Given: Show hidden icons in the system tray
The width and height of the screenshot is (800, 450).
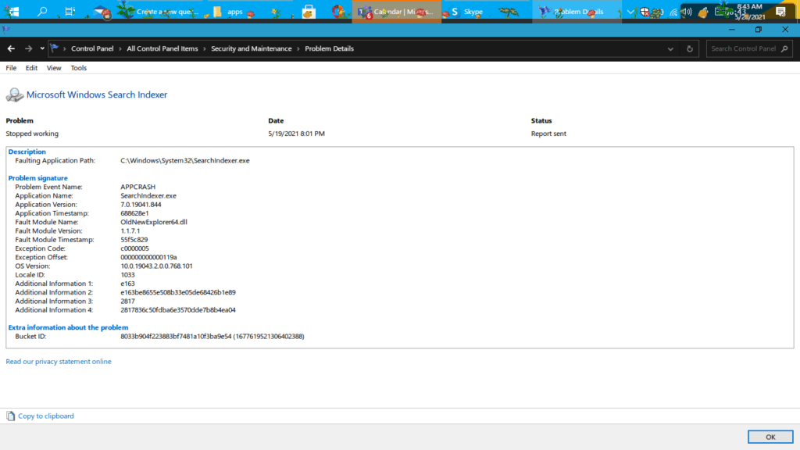Looking at the screenshot, I should tap(630, 12).
